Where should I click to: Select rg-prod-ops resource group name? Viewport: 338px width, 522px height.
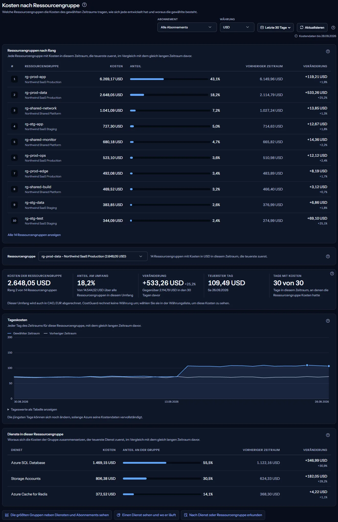click(x=35, y=155)
